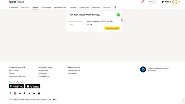Open the red Манипуляции tab
Viewport: 185px width, 104px height.
(107, 7)
